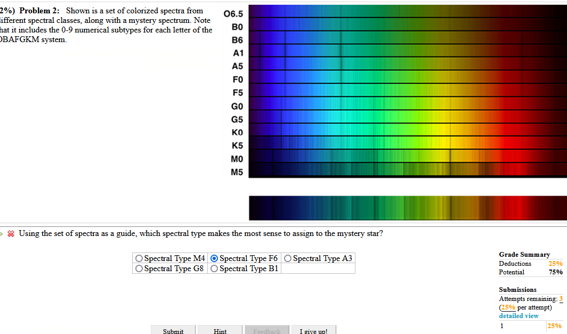
Task: Click the green arrow icon before the question
Action: 3,233
